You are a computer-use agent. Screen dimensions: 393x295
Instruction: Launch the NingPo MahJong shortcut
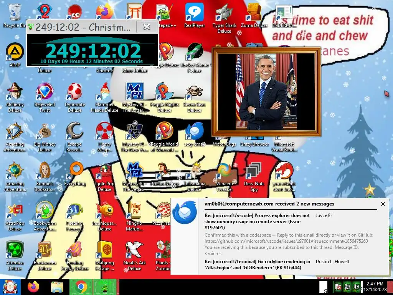(135, 216)
